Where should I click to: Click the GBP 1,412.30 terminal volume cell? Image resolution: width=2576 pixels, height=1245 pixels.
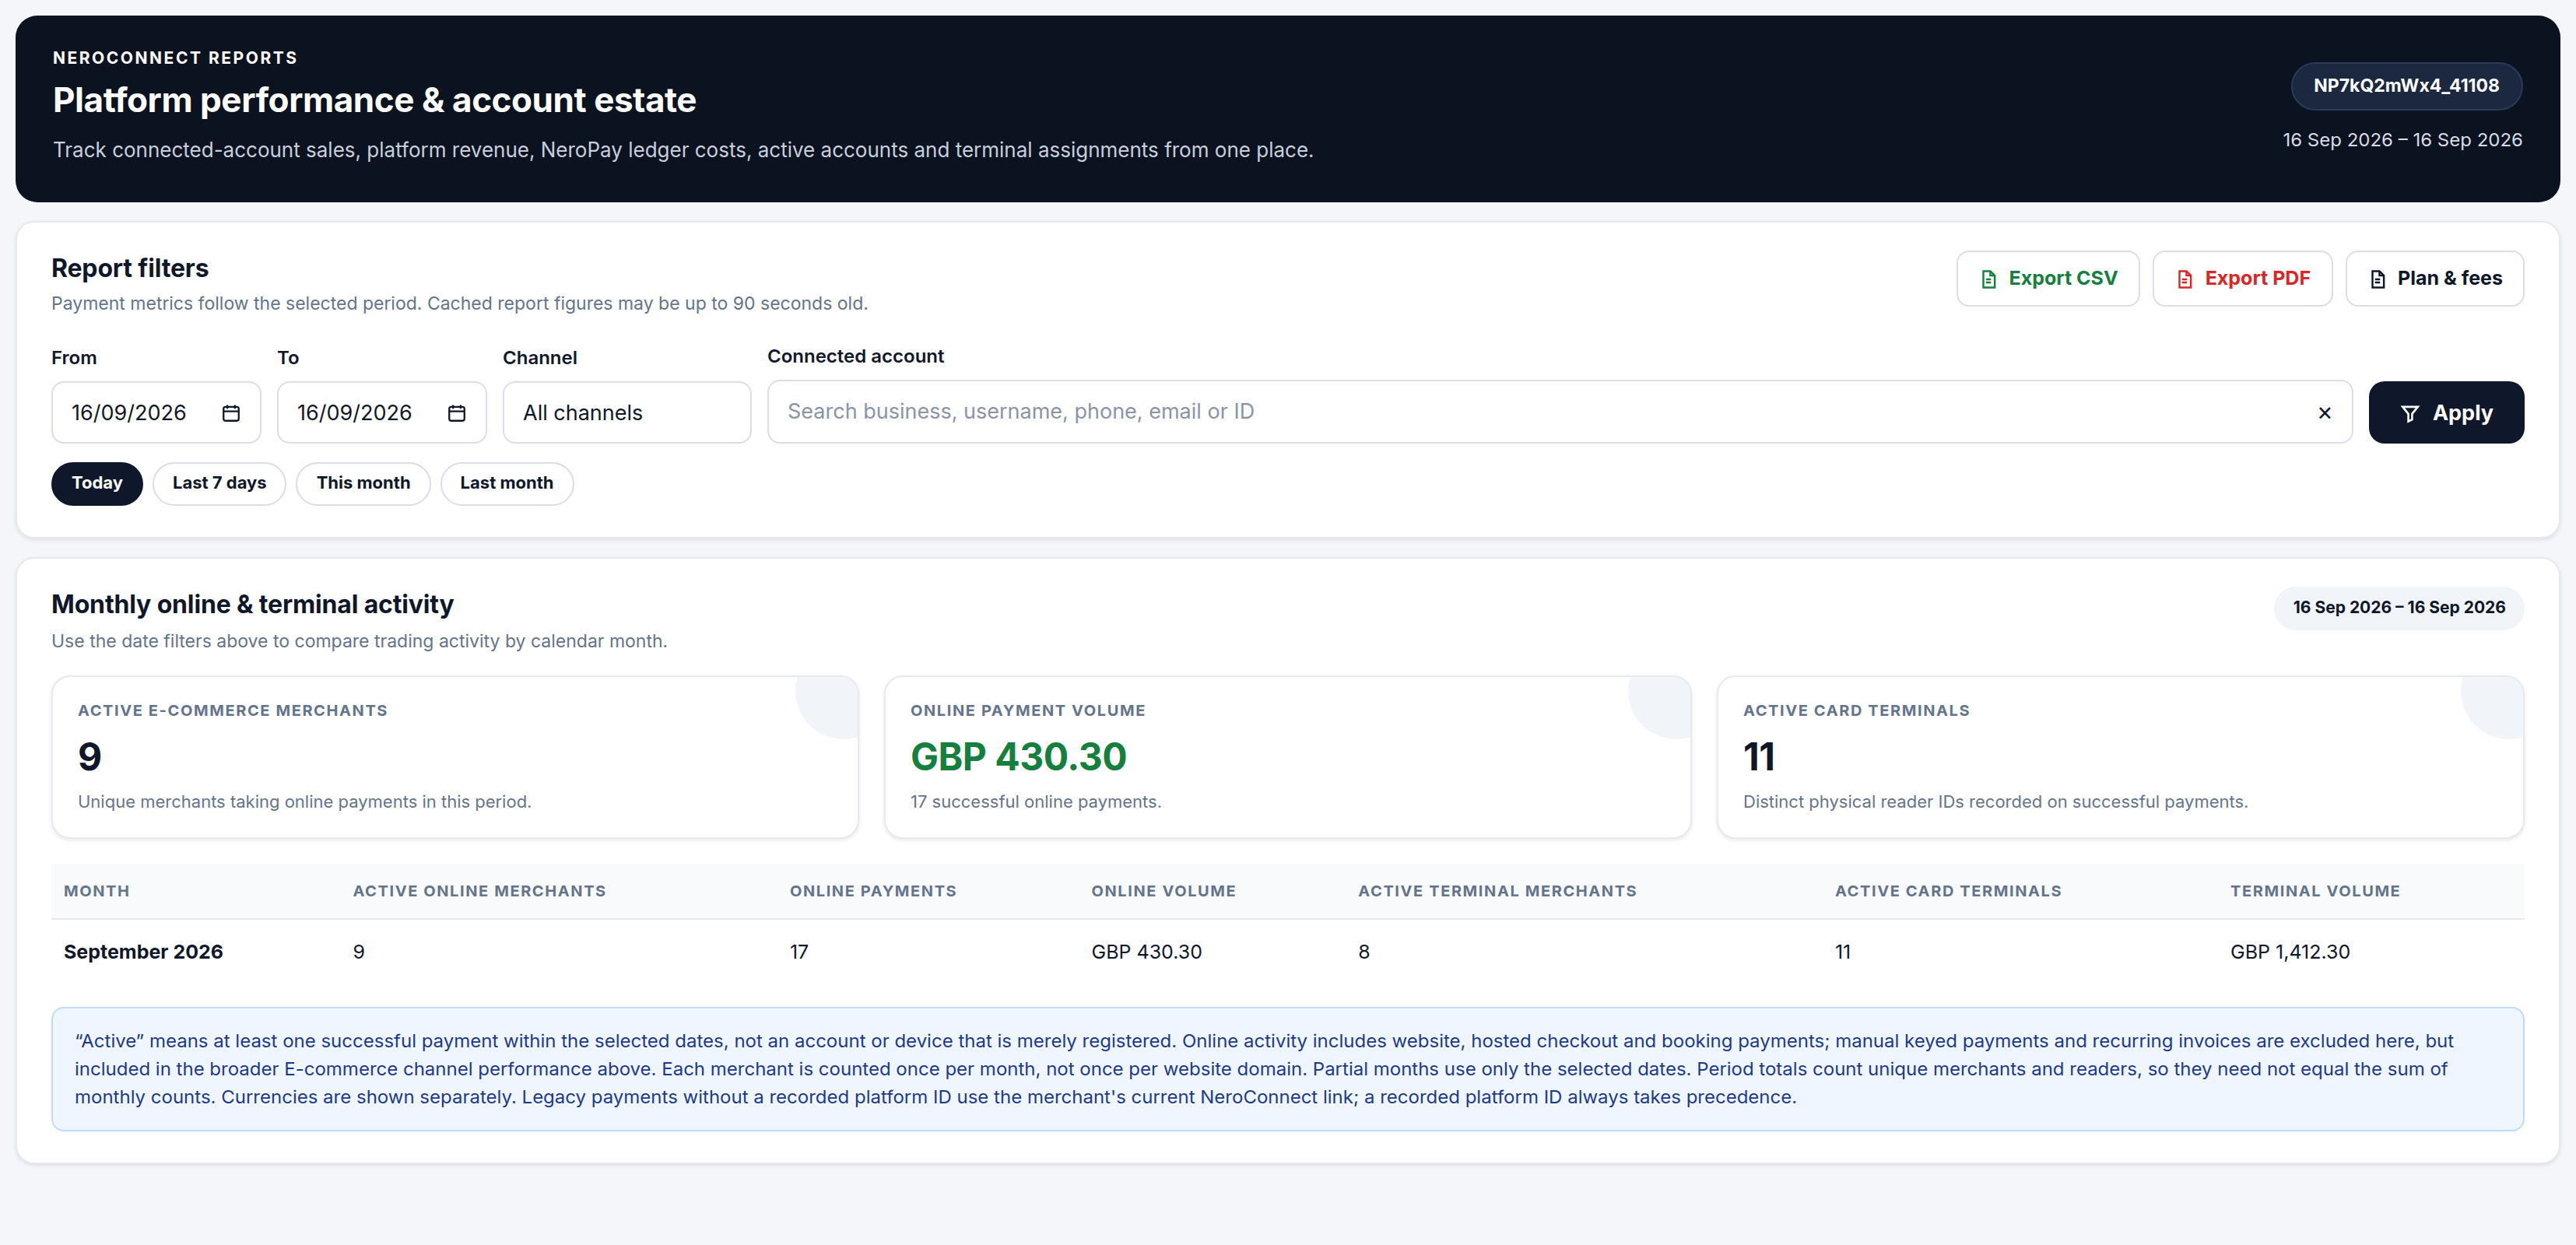(x=2290, y=952)
